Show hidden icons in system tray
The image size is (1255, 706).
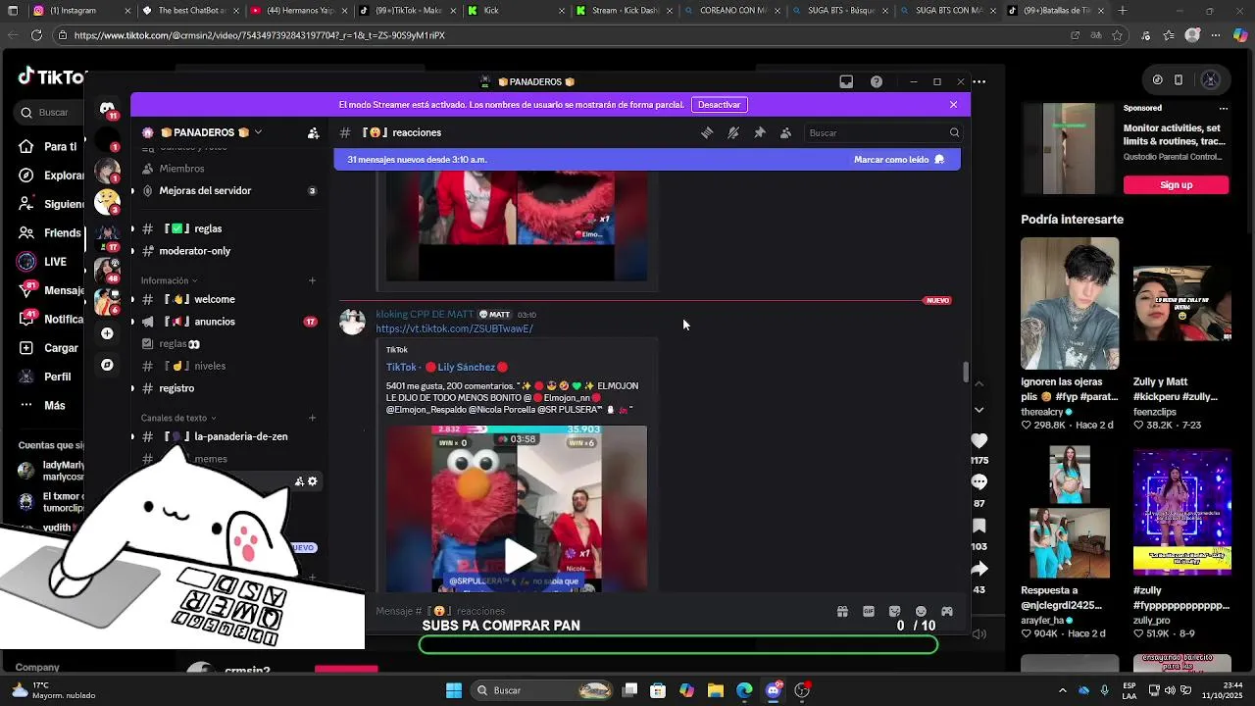(x=1062, y=690)
